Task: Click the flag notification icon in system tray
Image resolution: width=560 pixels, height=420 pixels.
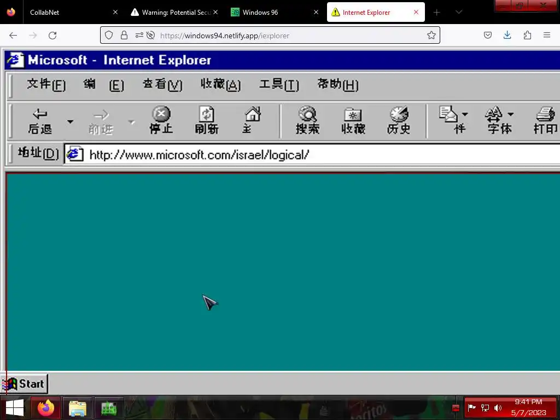Action: point(471,408)
